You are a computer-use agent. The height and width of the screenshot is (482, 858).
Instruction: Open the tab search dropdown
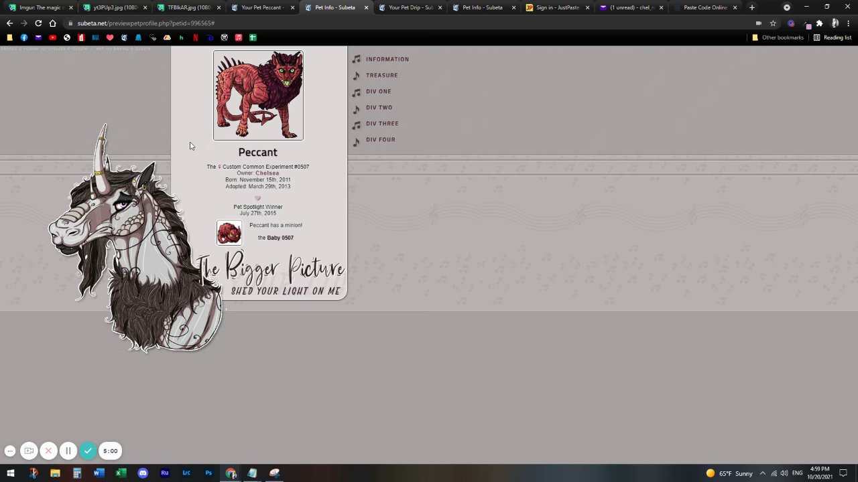tap(787, 7)
